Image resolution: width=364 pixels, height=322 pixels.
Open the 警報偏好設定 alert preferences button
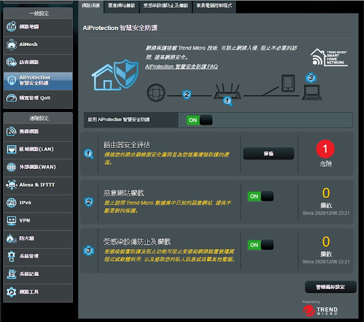coord(330,287)
